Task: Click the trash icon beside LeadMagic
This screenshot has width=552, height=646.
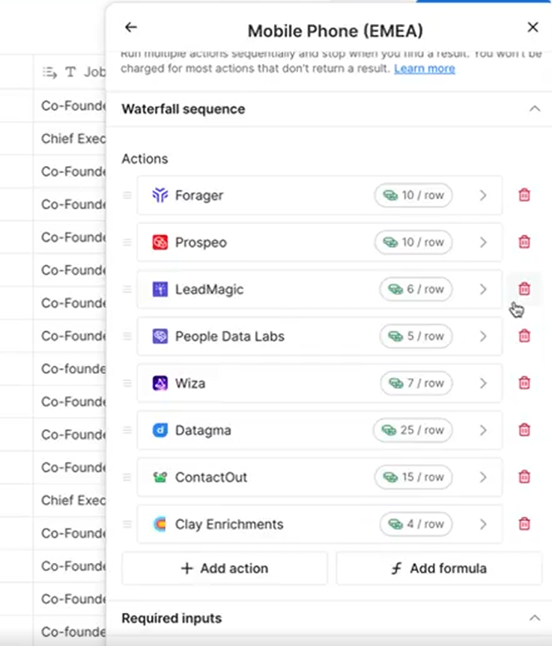Action: (x=524, y=289)
